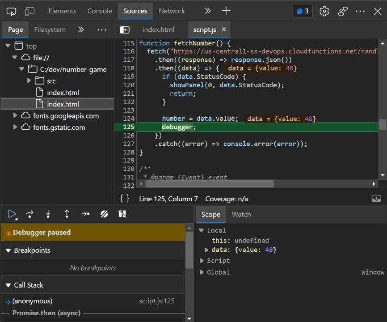Select the (anonymous) call stack frame
Screen dimensions: 387x322
click(93, 301)
